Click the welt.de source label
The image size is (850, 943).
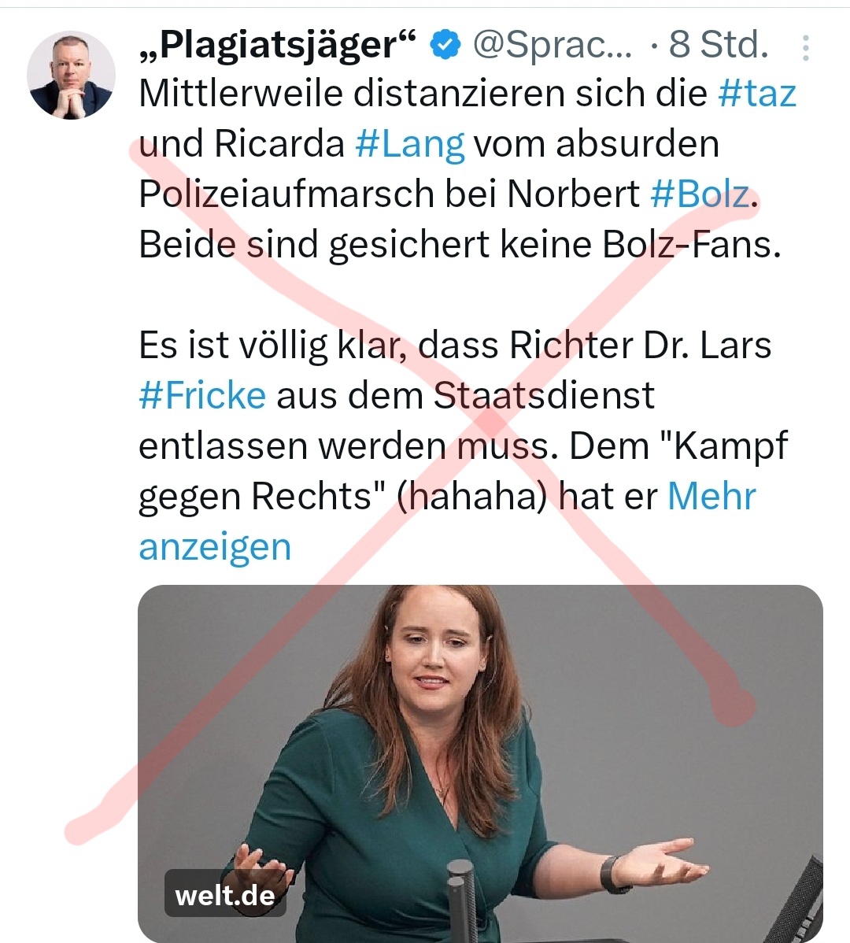tap(225, 896)
